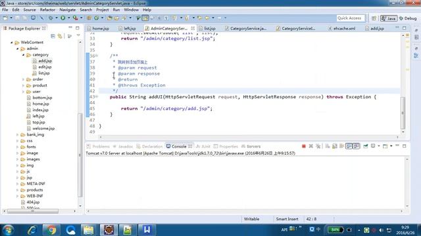Toggle Word Wrap in console toolbar
The height and width of the screenshot is (236, 421).
[x=341, y=146]
